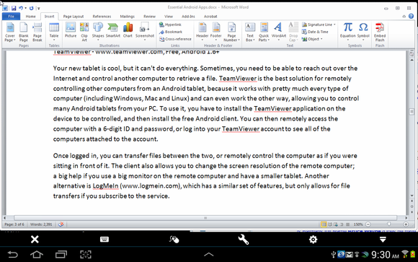
Task: Open the Footer dropdown
Action: tap(216, 32)
